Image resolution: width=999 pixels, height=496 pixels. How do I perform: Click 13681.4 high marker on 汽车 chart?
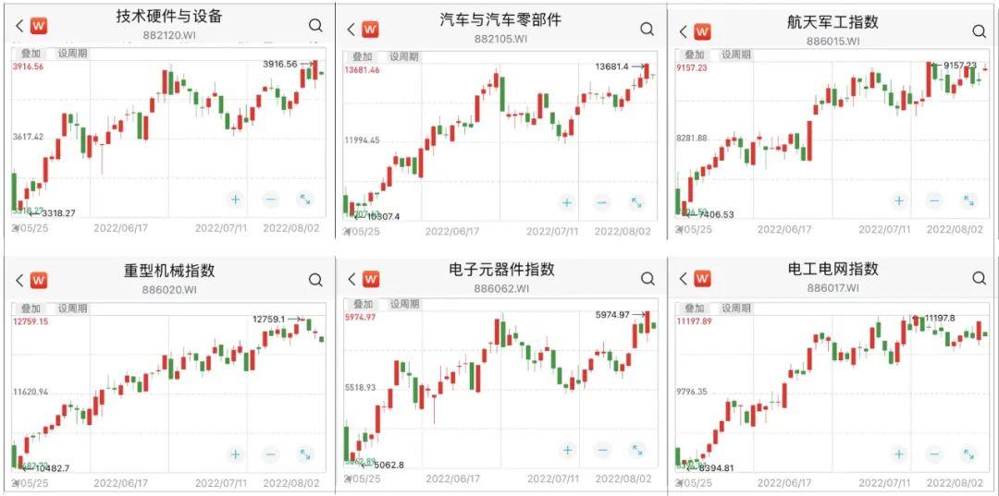(x=612, y=67)
